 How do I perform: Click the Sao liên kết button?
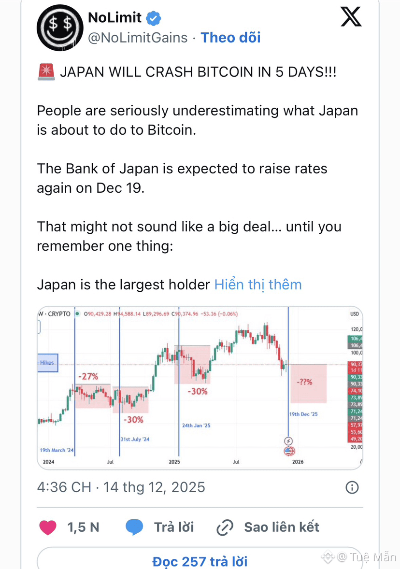(282, 527)
